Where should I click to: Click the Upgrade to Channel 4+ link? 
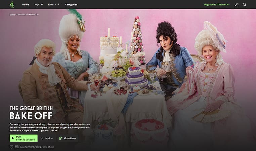pyautogui.click(x=217, y=5)
